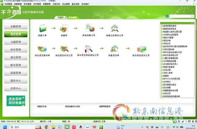Open 系统日志 in the shortcuts list
Image resolution: width=197 pixels, height=129 pixels.
tap(167, 43)
